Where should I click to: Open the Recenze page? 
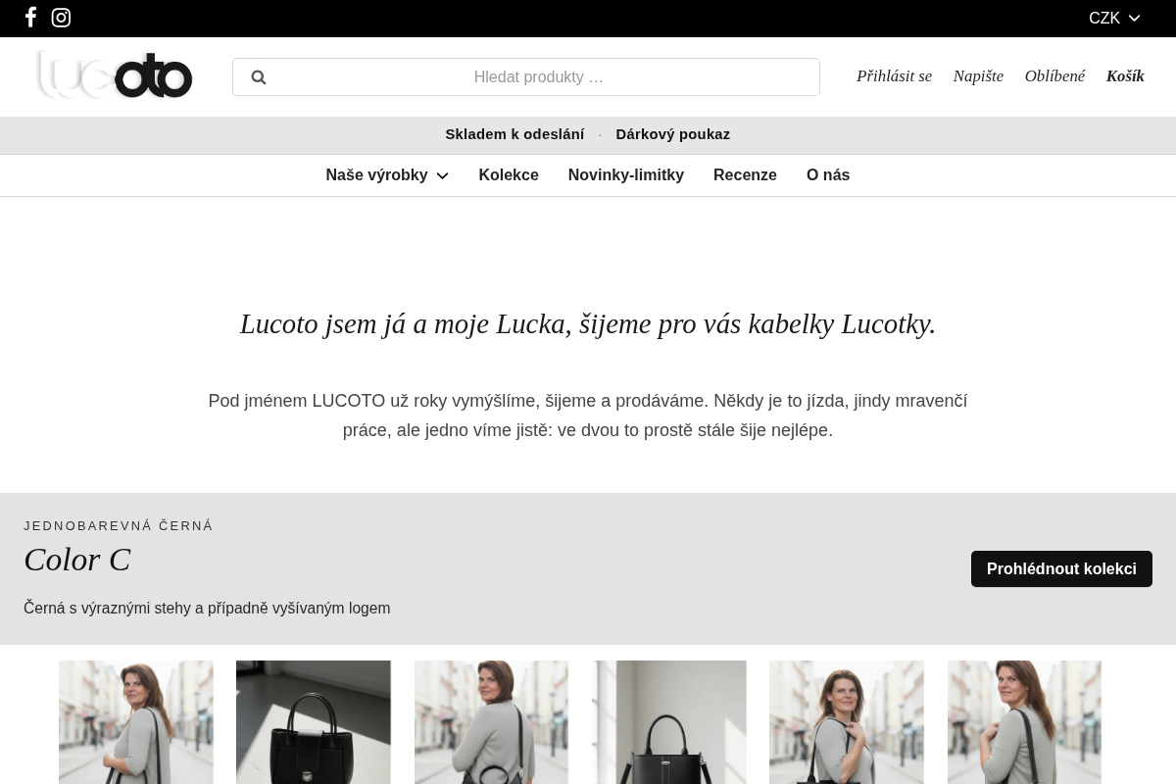(745, 175)
